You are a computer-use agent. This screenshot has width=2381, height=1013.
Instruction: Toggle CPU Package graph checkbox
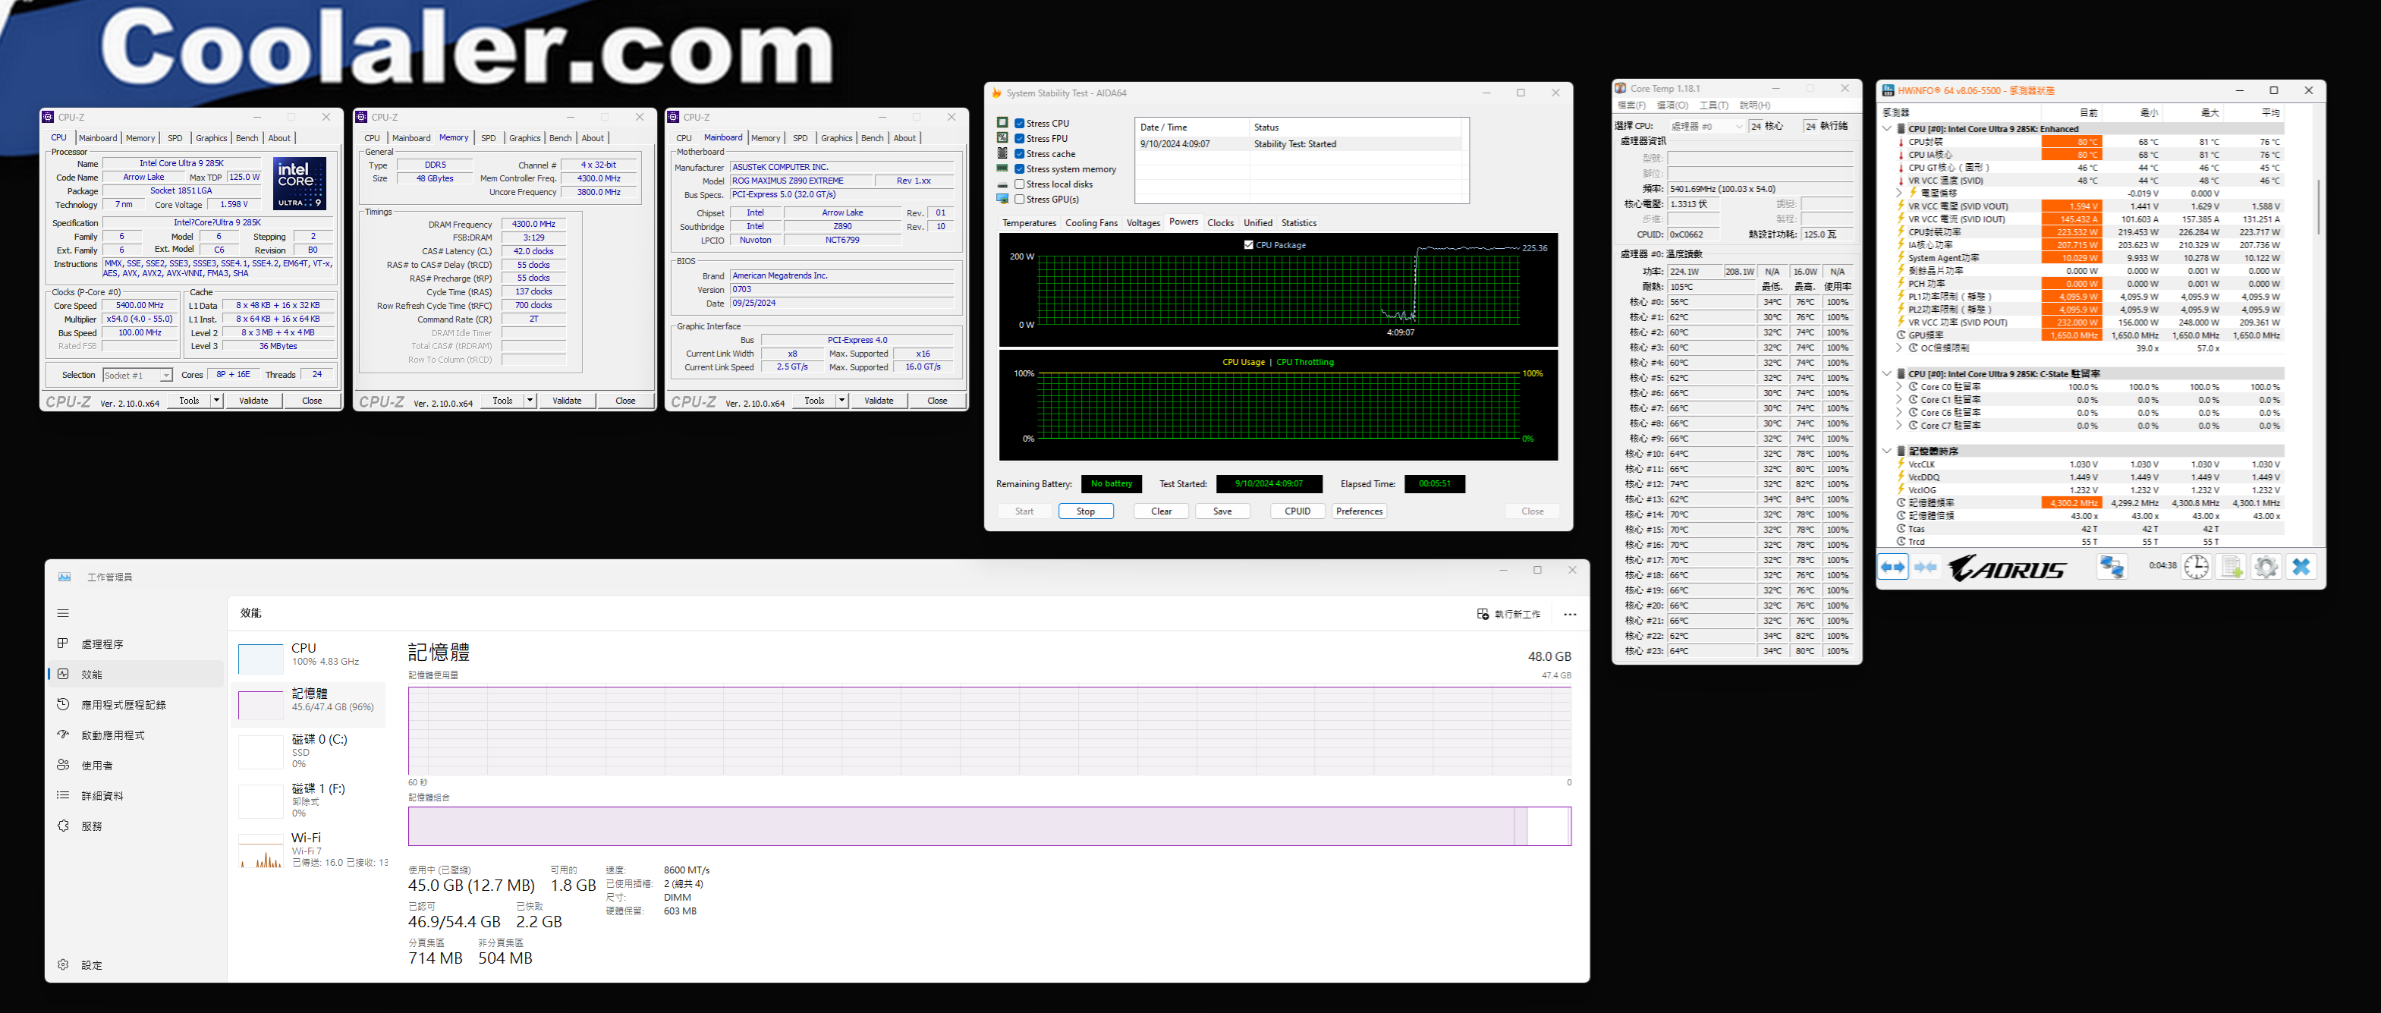(1249, 245)
